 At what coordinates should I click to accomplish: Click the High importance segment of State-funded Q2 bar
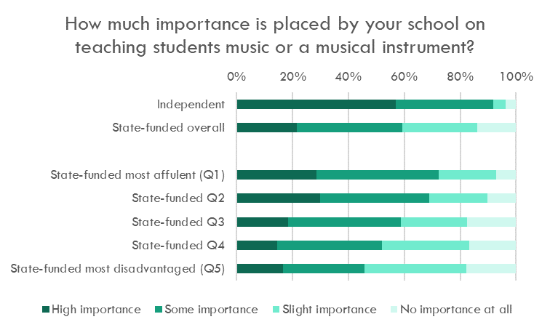279,198
